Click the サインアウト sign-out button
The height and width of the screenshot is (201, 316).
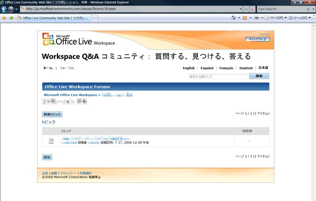point(258,39)
